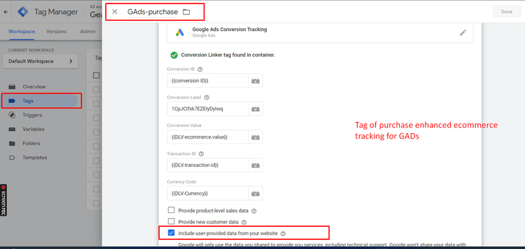Click into the Conversion Label input field
525x249 pixels.
tap(208, 109)
